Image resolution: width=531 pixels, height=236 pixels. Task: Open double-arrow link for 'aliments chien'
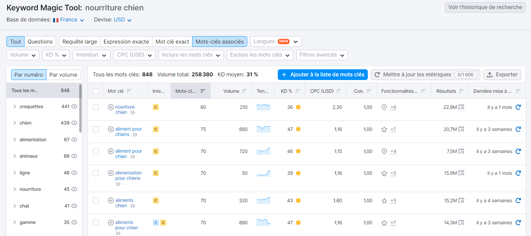point(133,206)
